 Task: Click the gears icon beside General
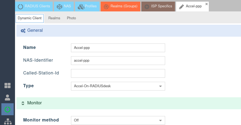pos(23,31)
